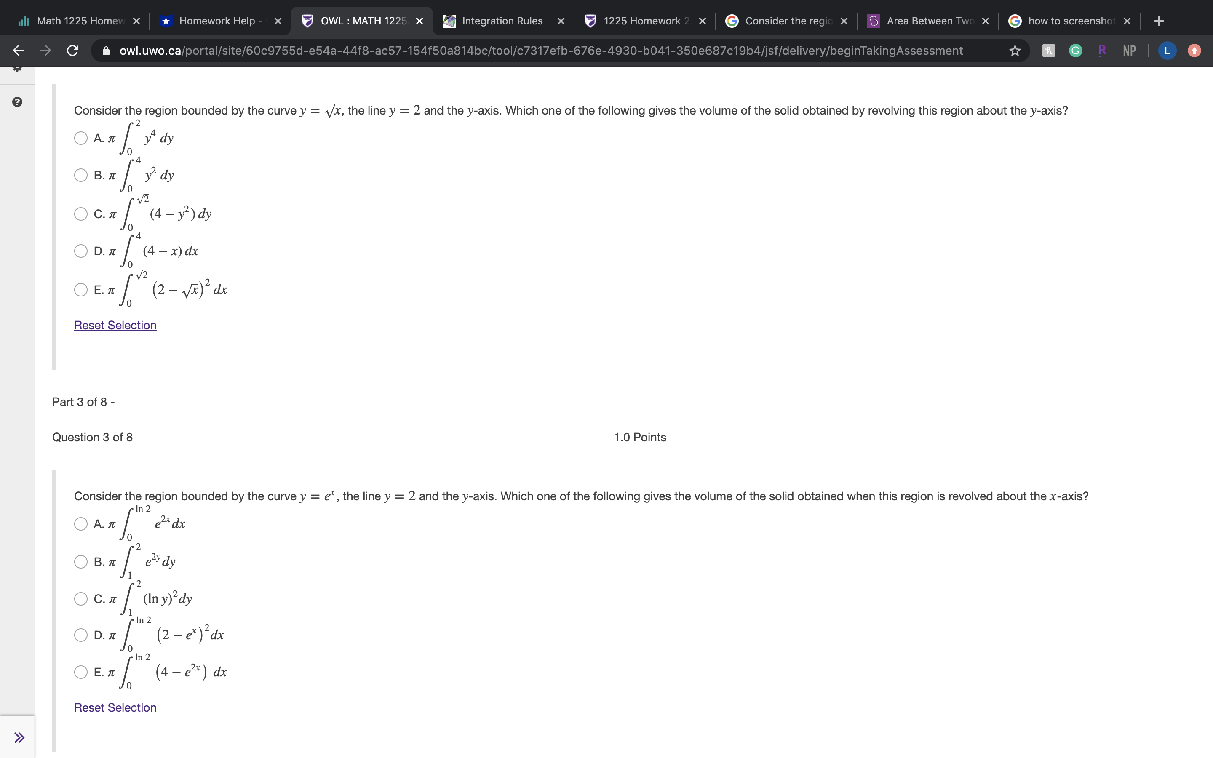Click Reset Selection under Question 3
The width and height of the screenshot is (1213, 758).
click(x=115, y=707)
